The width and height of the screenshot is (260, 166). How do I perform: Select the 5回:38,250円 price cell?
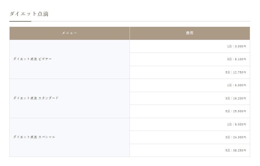point(190,151)
